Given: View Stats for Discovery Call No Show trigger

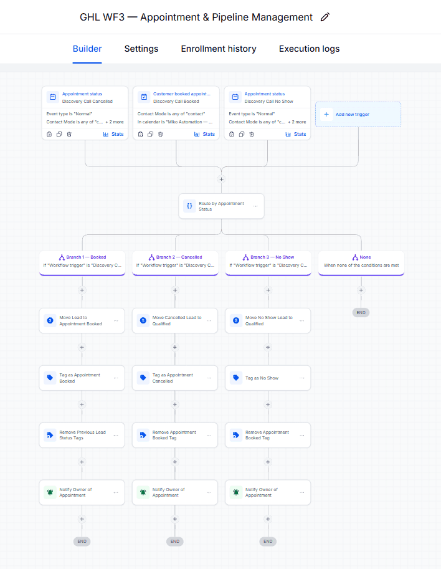Looking at the screenshot, I should pyautogui.click(x=296, y=134).
